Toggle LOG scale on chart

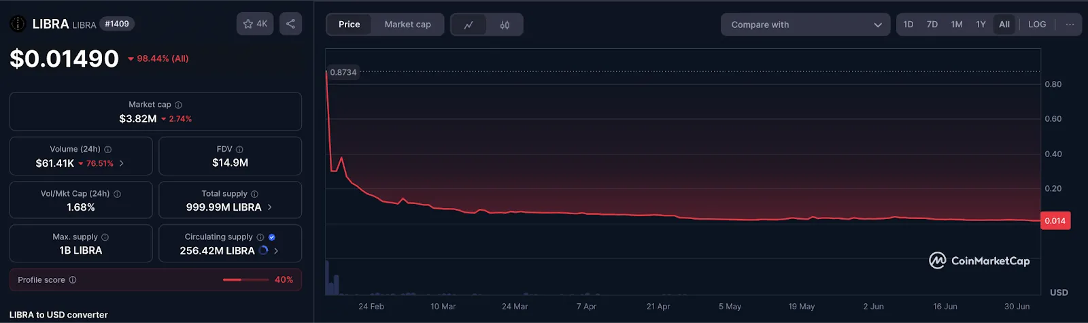click(x=1037, y=24)
